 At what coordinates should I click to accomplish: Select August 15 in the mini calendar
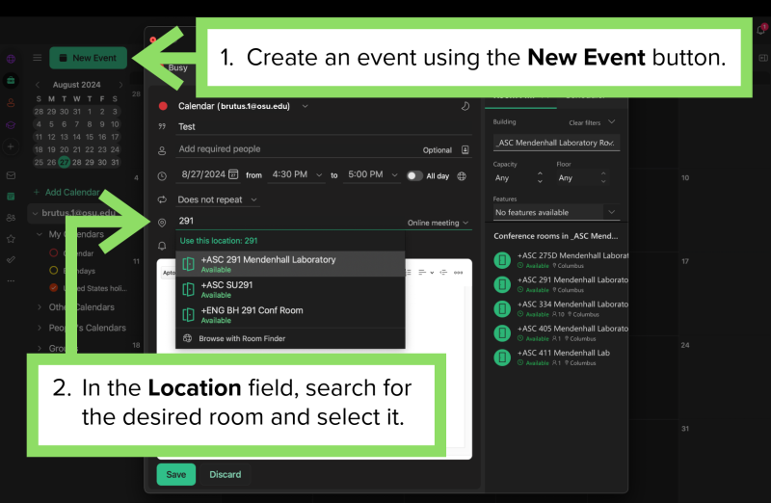tap(90, 137)
